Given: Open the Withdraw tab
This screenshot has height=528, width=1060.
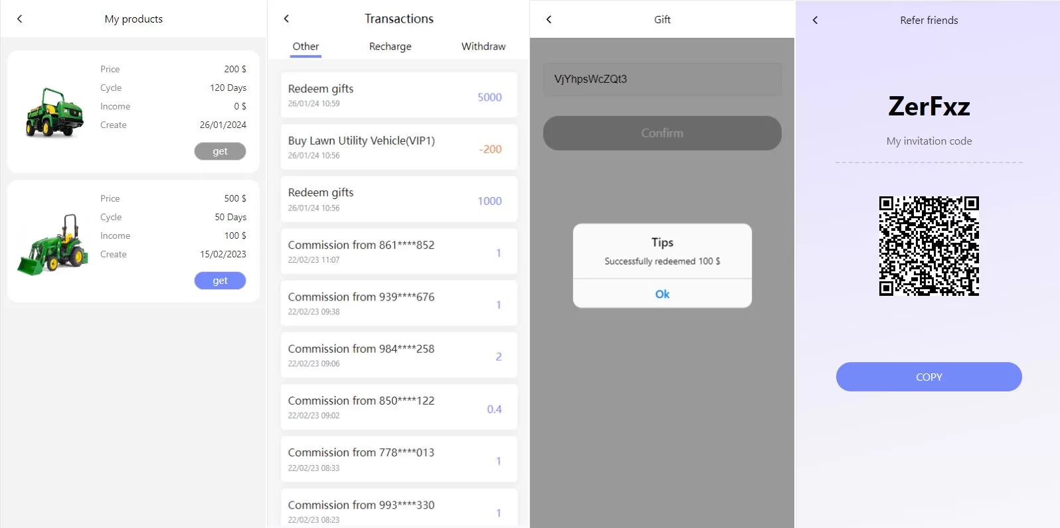Looking at the screenshot, I should point(483,46).
